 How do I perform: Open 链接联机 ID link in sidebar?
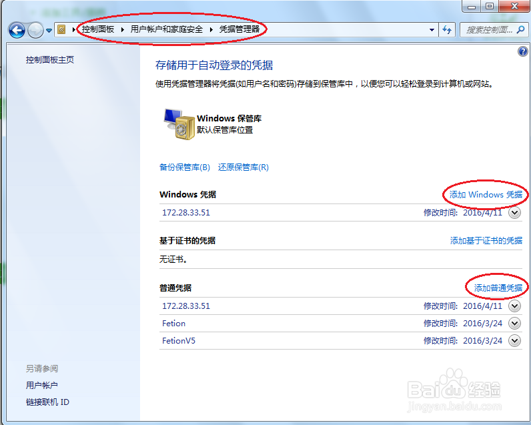click(x=47, y=402)
